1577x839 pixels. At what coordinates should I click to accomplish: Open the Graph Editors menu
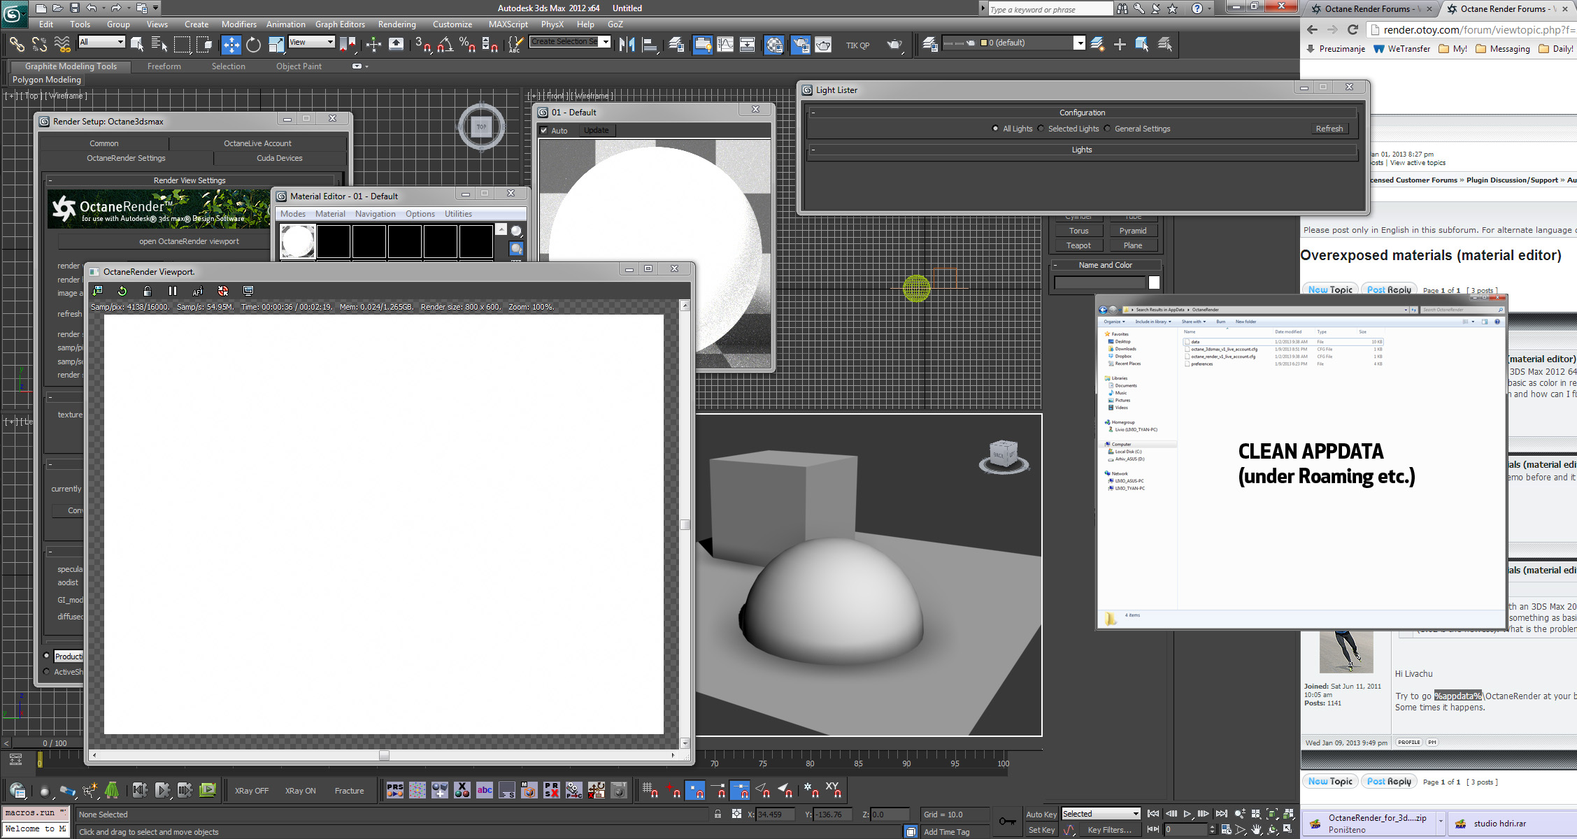(x=340, y=24)
